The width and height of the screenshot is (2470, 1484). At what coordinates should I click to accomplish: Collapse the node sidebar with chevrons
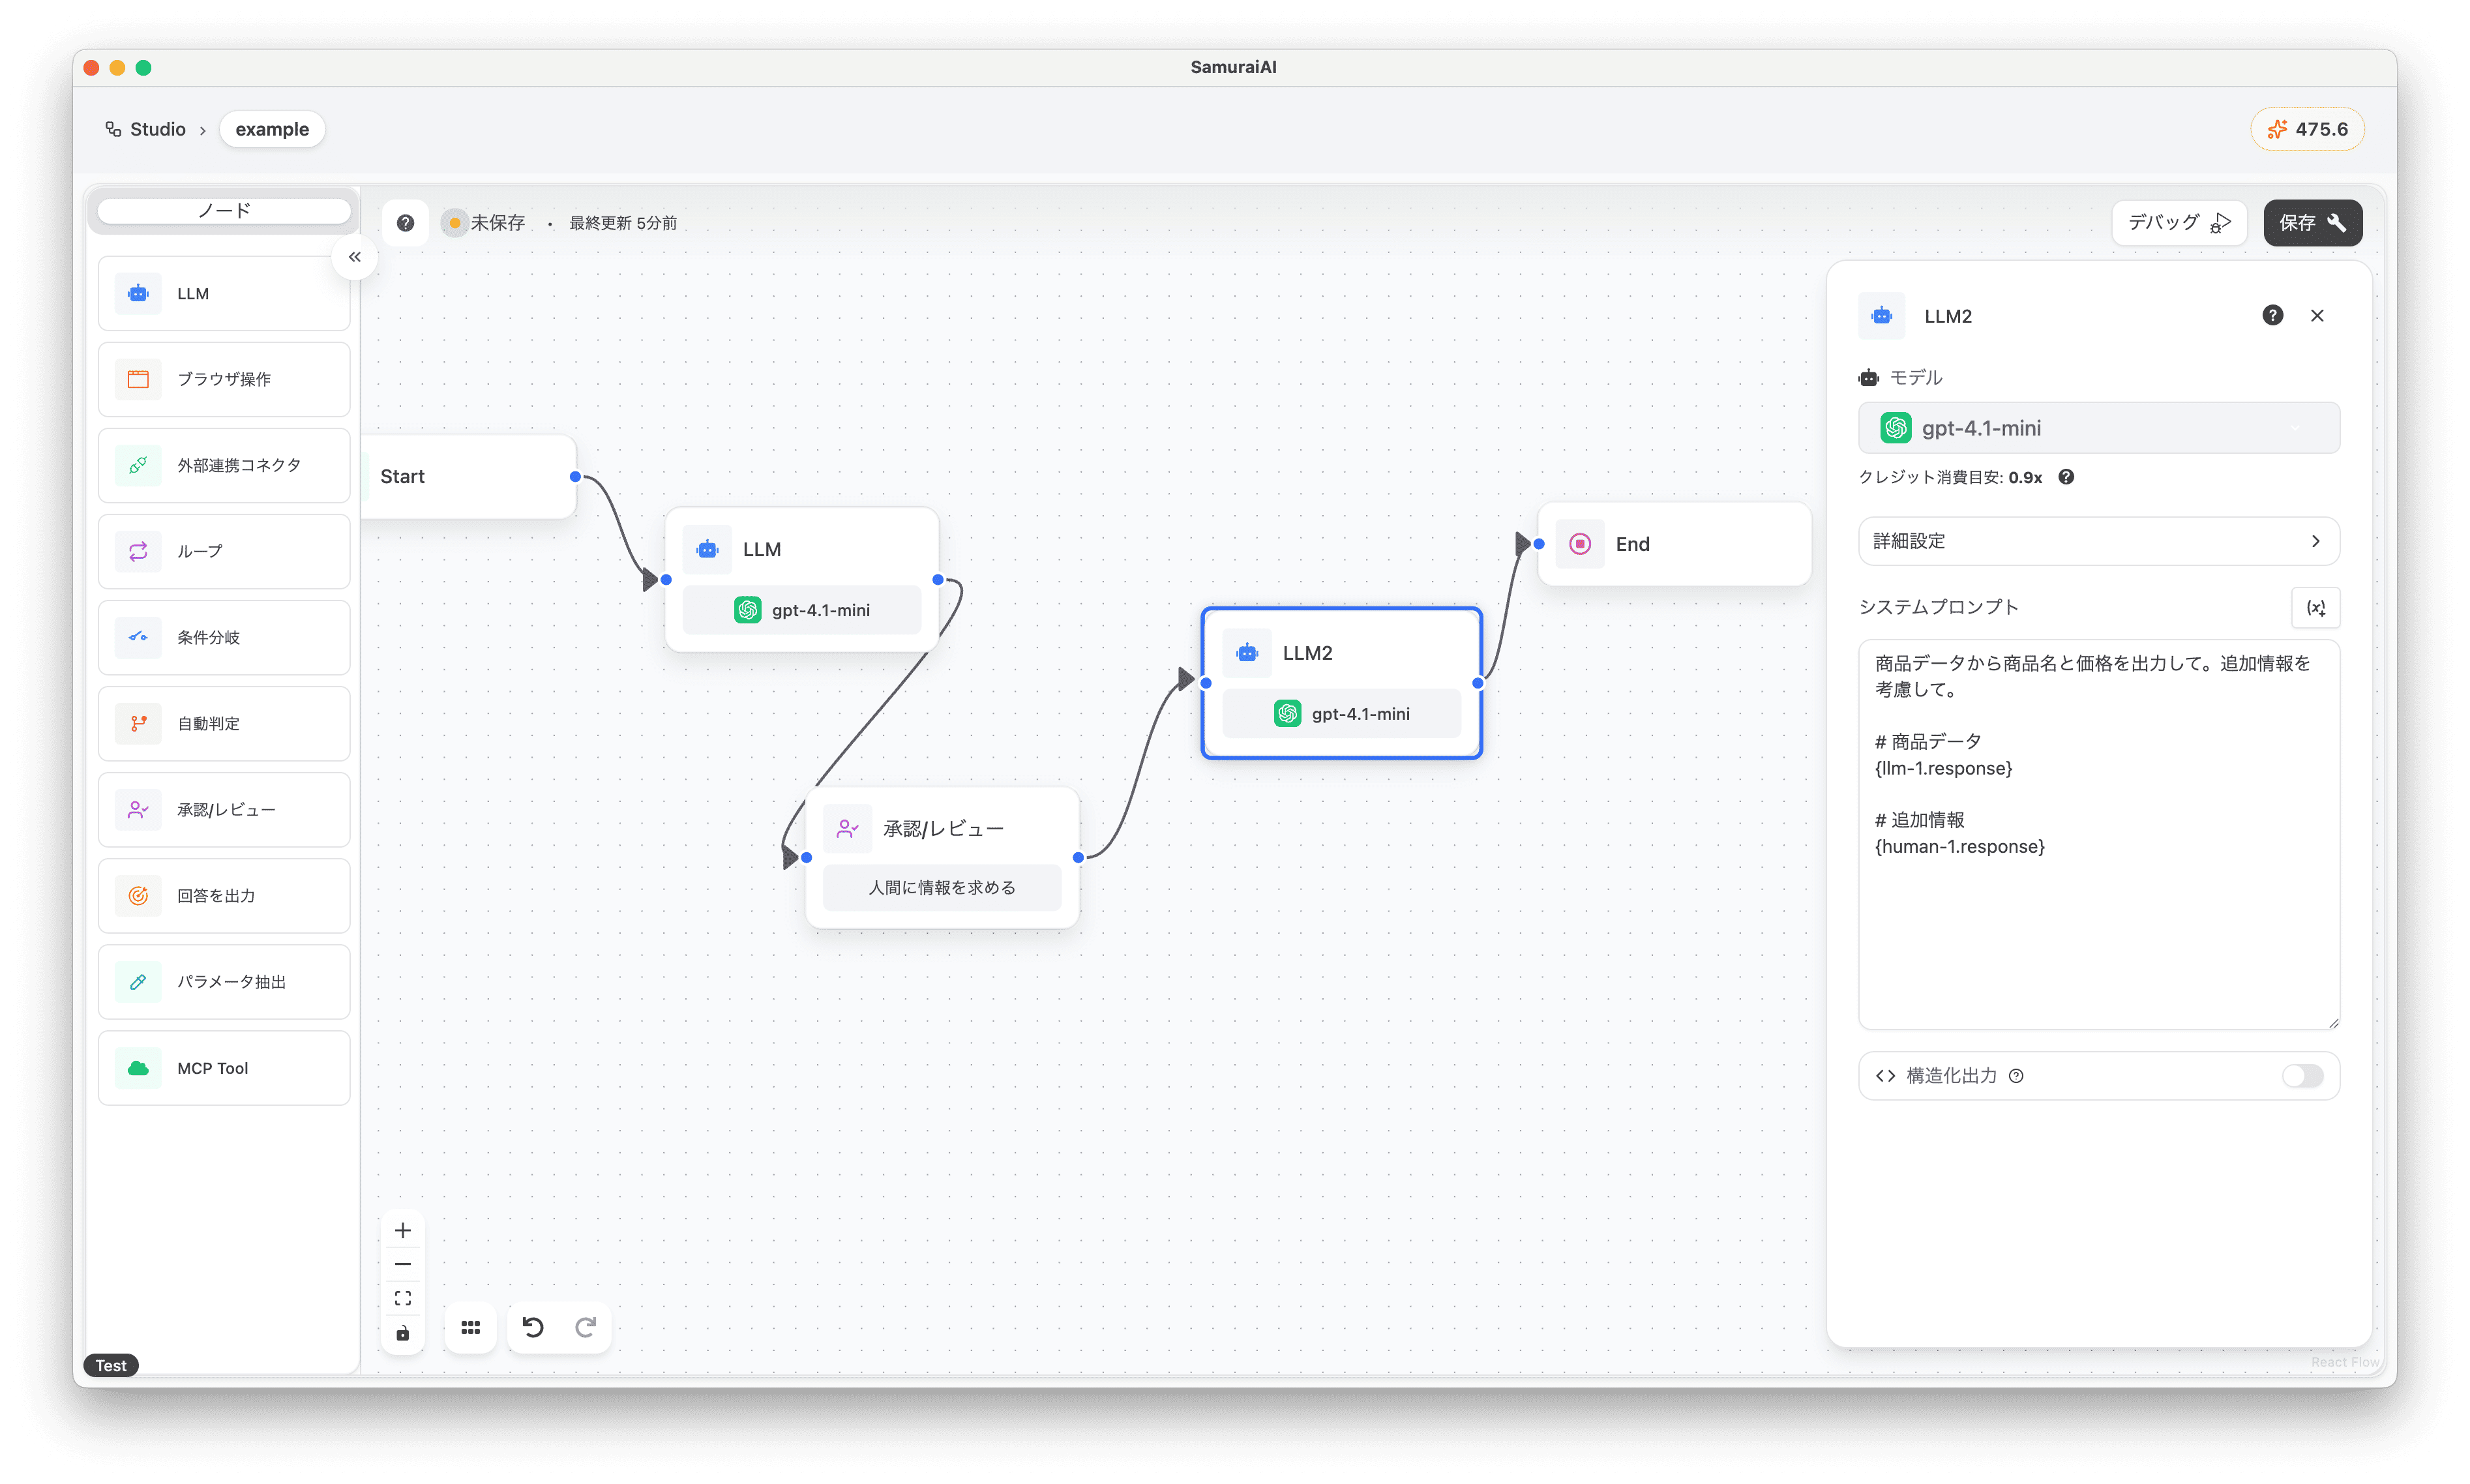point(355,257)
